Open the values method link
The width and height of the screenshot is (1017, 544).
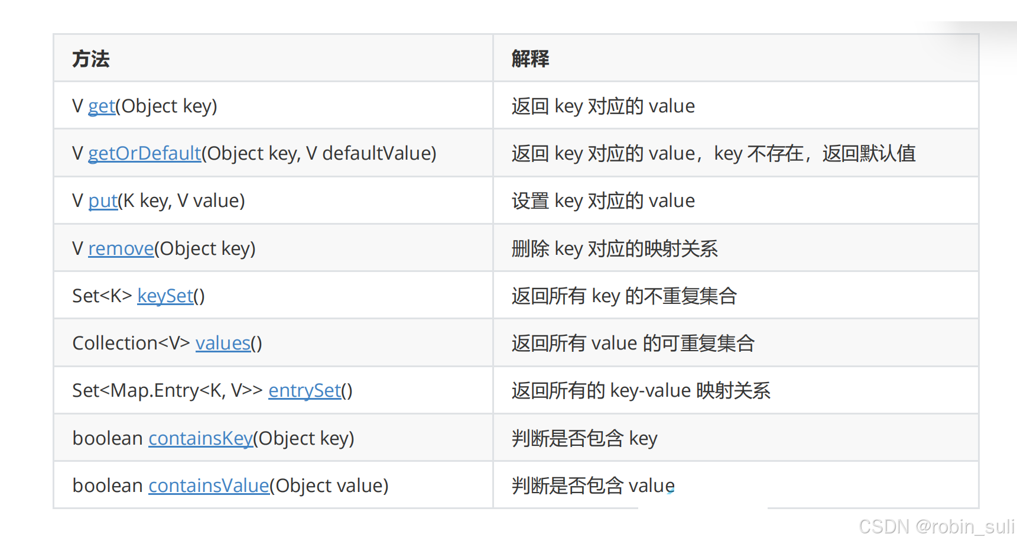tap(223, 344)
